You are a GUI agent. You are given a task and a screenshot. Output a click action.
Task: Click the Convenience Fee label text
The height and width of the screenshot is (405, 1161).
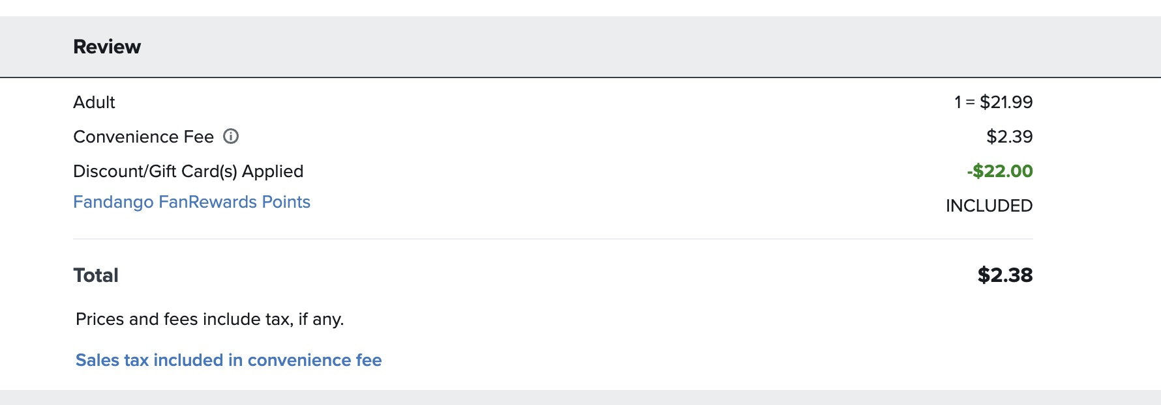(x=143, y=137)
